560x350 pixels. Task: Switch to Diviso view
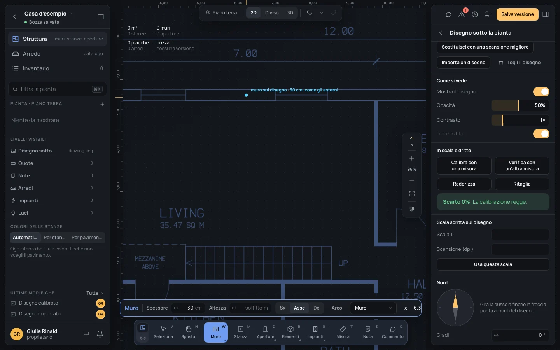(x=272, y=13)
